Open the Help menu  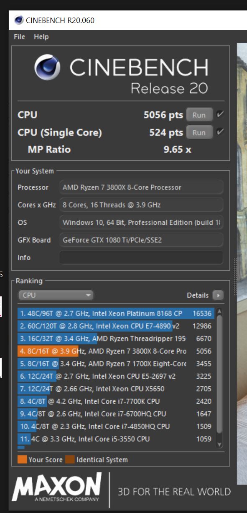tap(41, 37)
